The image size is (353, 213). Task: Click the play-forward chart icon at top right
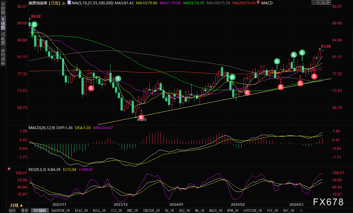[x=324, y=3]
